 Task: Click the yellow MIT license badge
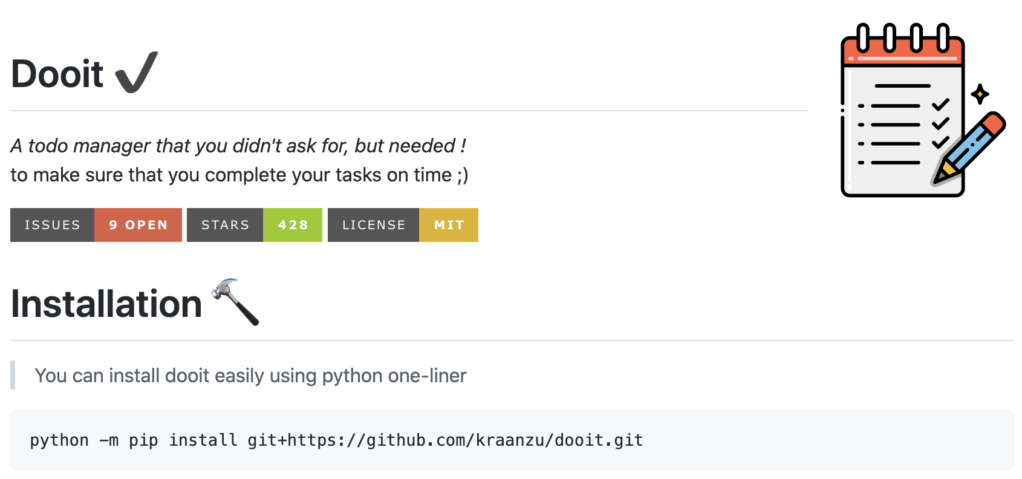[449, 225]
